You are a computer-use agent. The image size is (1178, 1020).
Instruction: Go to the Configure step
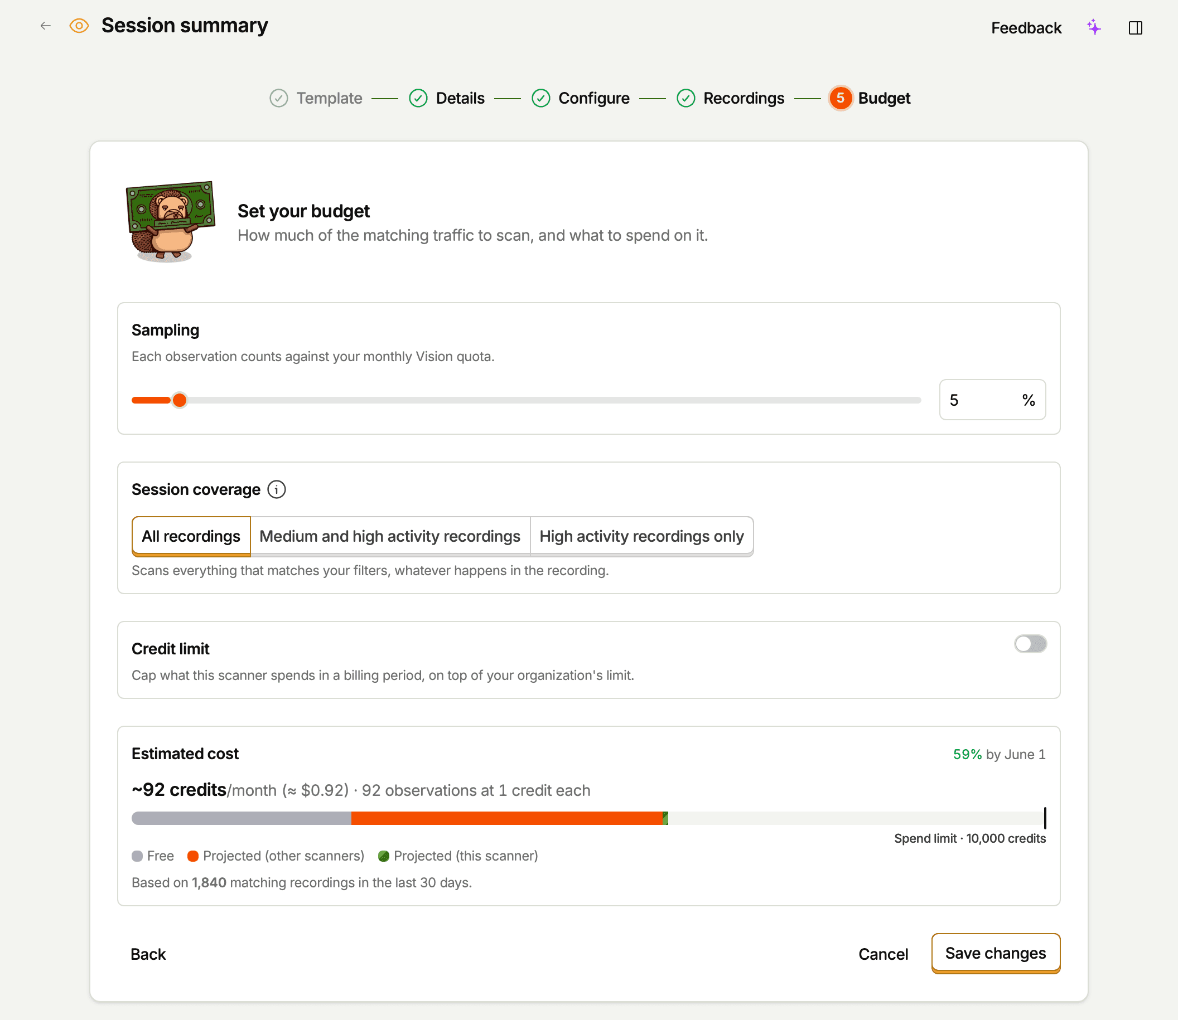594,98
